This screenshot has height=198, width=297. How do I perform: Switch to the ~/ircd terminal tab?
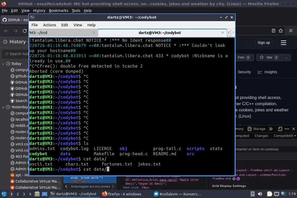pyautogui.click(x=63, y=33)
